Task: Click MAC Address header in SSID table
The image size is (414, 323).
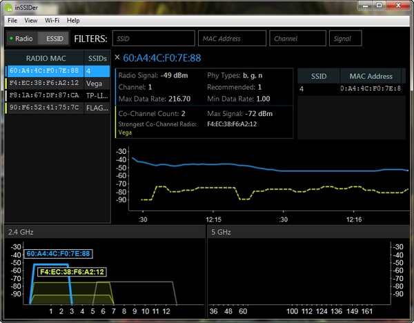Action: [x=371, y=76]
